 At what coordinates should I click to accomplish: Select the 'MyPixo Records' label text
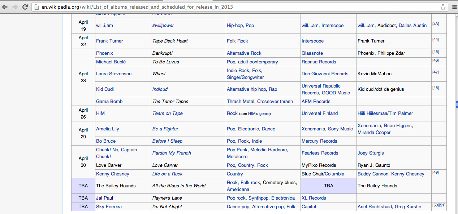319,165
